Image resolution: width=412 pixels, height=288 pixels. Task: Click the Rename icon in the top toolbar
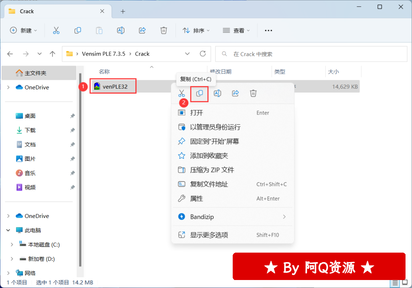point(121,30)
